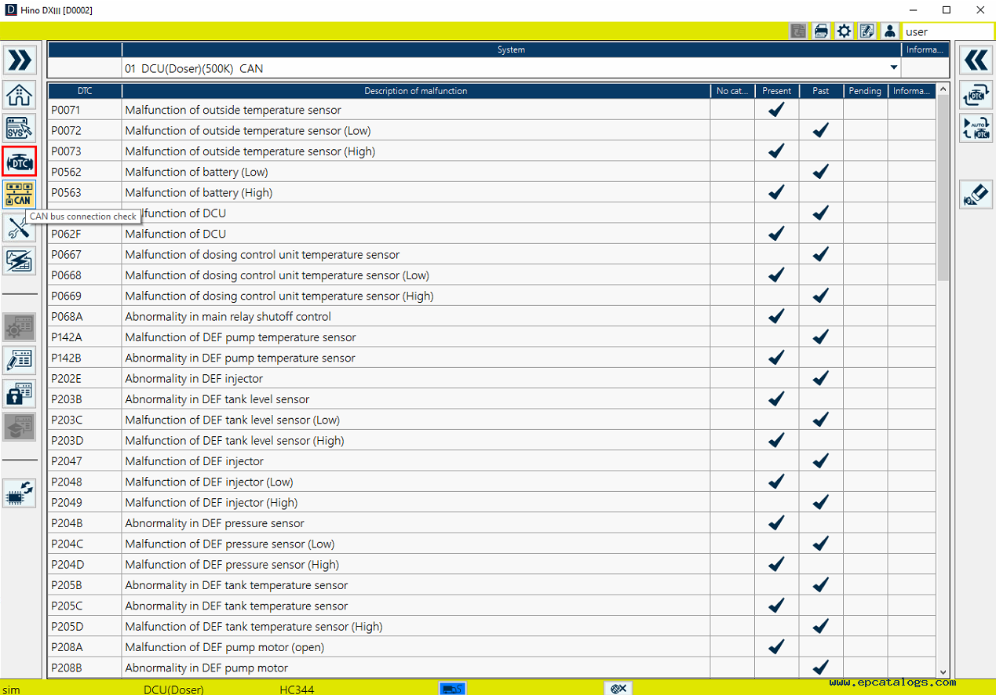Screen dimensions: 996x695
Task: Click Past checkmark for P0072 row
Action: pos(821,130)
